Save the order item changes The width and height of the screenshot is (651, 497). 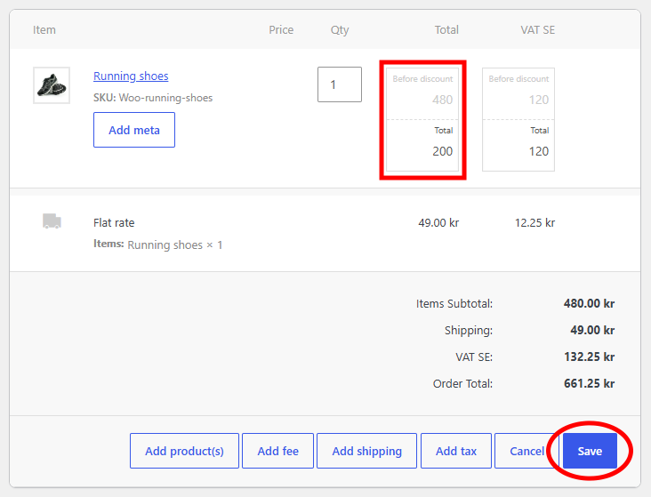pos(590,451)
